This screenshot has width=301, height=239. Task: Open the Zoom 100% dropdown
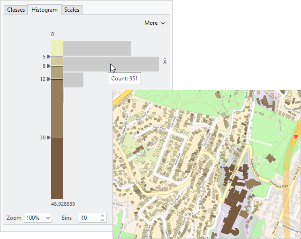tap(38, 218)
